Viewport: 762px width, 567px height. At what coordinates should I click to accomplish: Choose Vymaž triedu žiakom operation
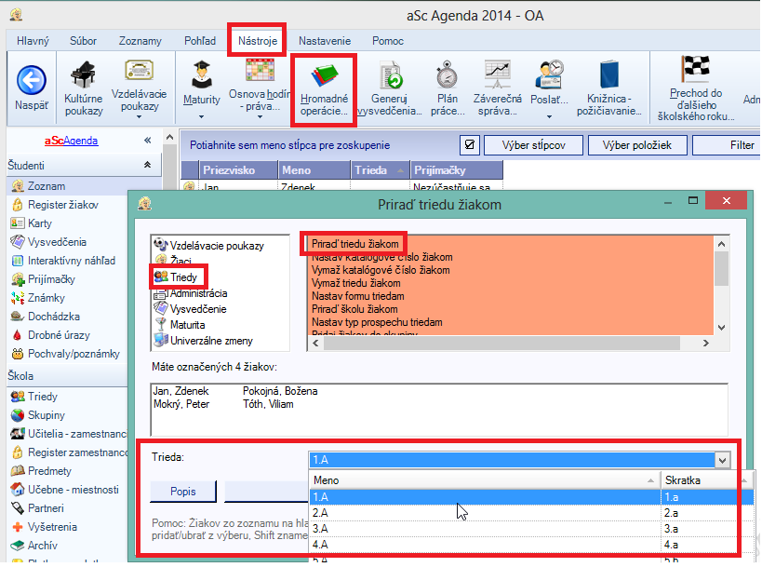[x=355, y=283]
